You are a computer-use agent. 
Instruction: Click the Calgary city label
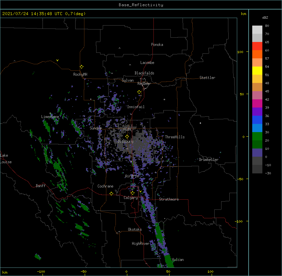131,198
